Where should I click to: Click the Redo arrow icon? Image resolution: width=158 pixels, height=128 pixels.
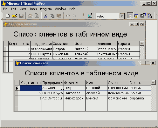click(x=74, y=16)
